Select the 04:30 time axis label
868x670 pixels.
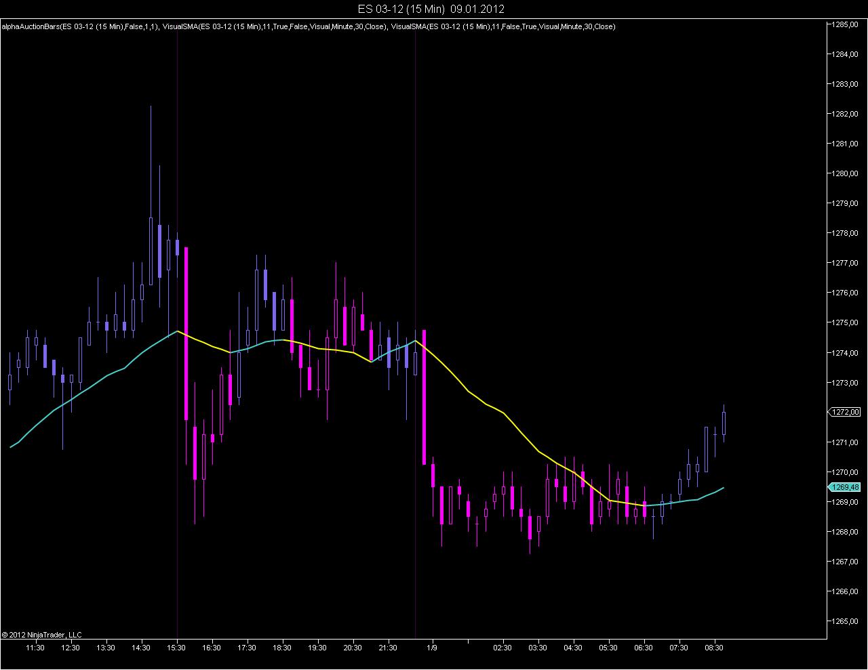[x=573, y=648]
